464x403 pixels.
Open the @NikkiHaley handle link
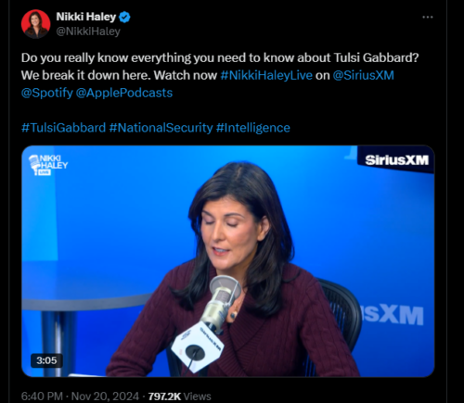[88, 31]
